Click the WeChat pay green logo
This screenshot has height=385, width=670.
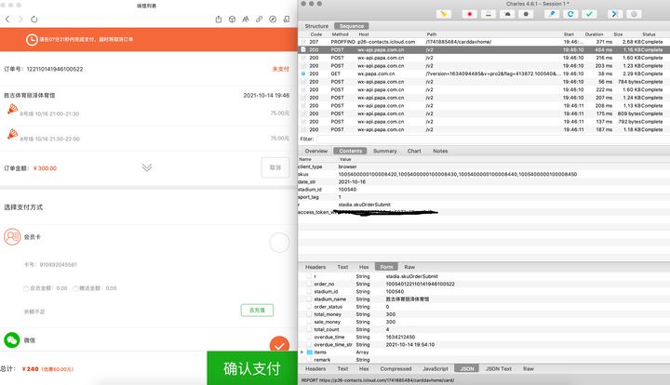12,340
